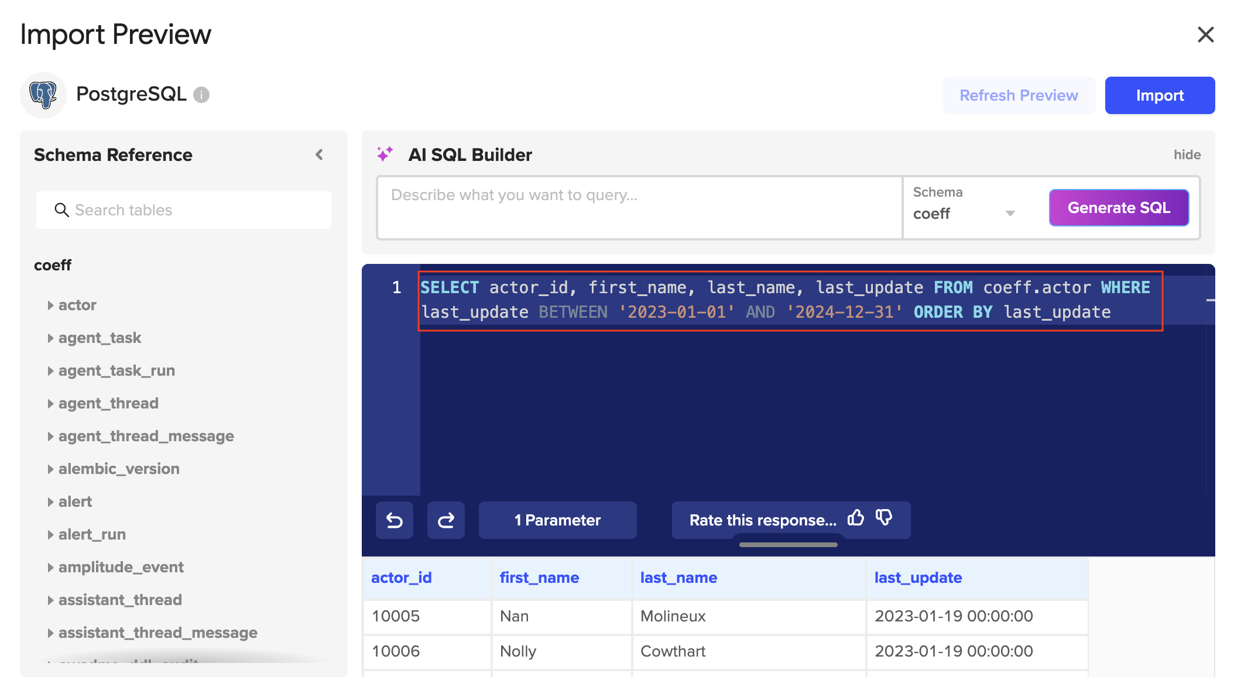This screenshot has height=694, width=1234.
Task: Click the first_name column header
Action: pyautogui.click(x=539, y=578)
